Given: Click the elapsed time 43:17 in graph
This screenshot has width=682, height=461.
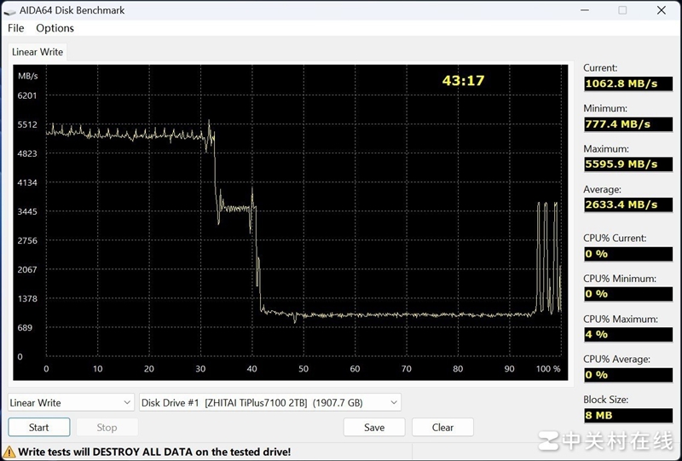Looking at the screenshot, I should pos(463,80).
